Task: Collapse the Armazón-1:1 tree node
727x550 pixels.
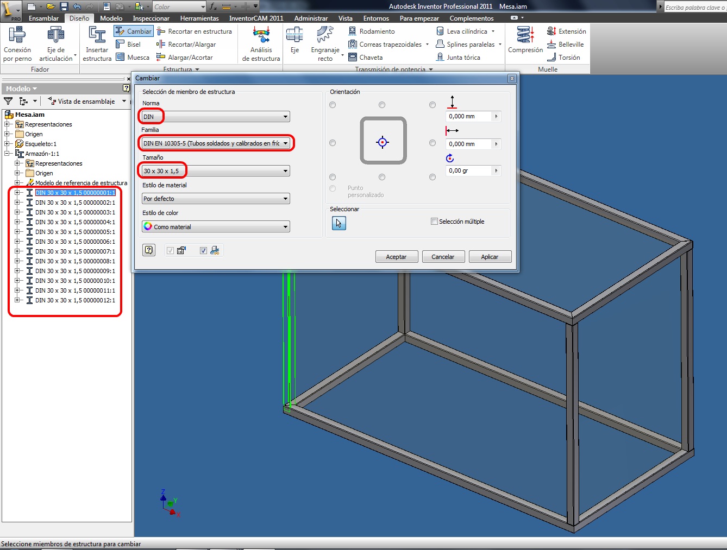Action: point(7,154)
